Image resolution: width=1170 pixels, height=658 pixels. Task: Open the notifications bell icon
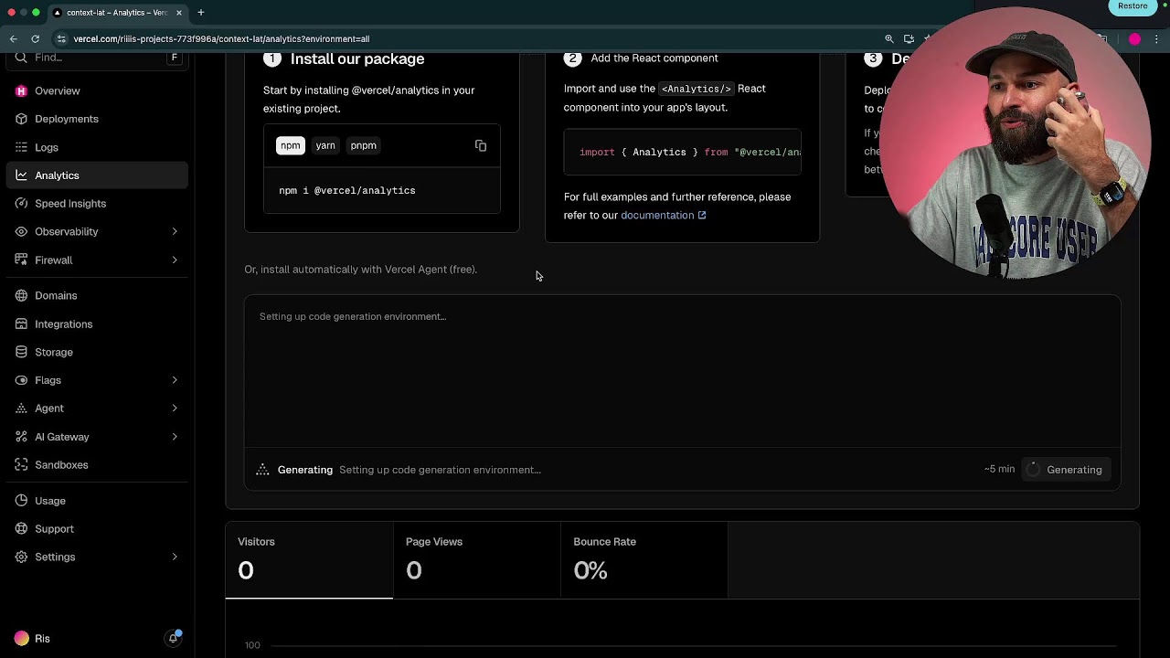tap(173, 638)
